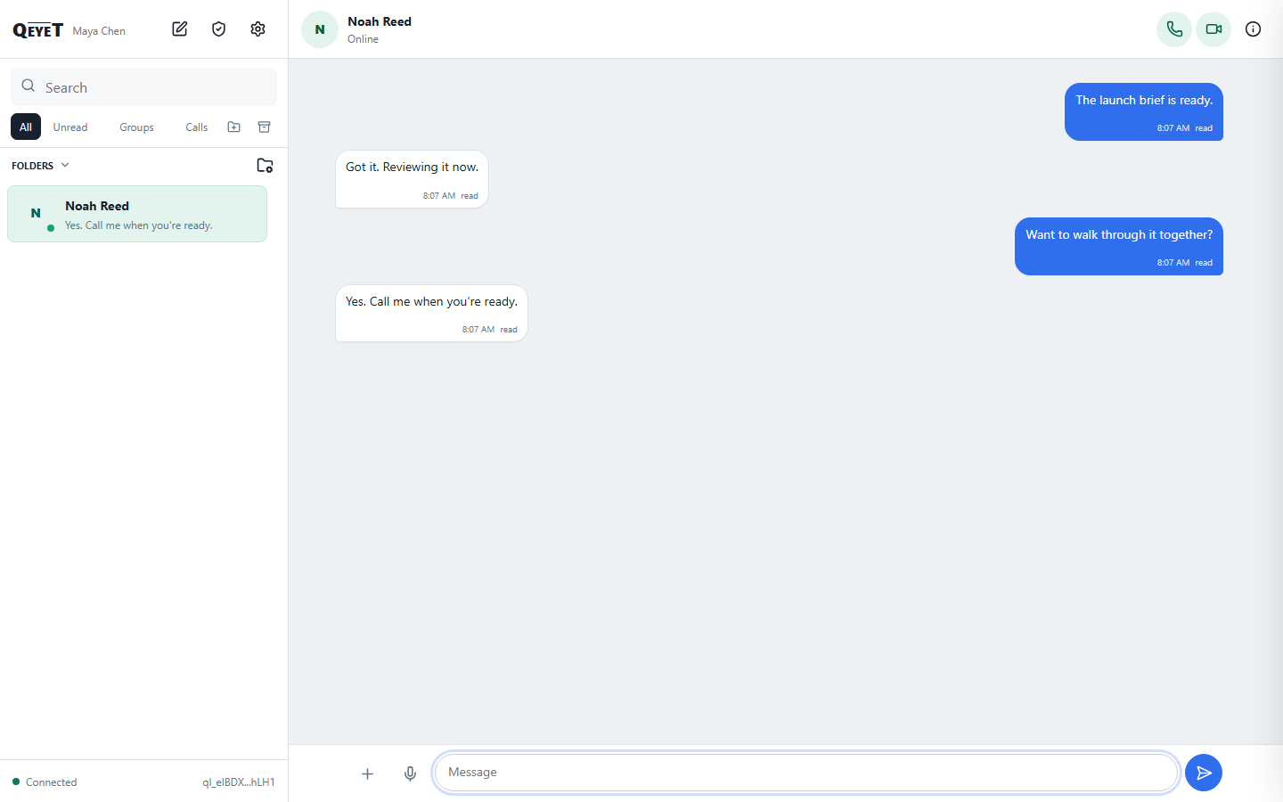The image size is (1283, 802).
Task: Focus the Search input field
Action: pos(143,87)
